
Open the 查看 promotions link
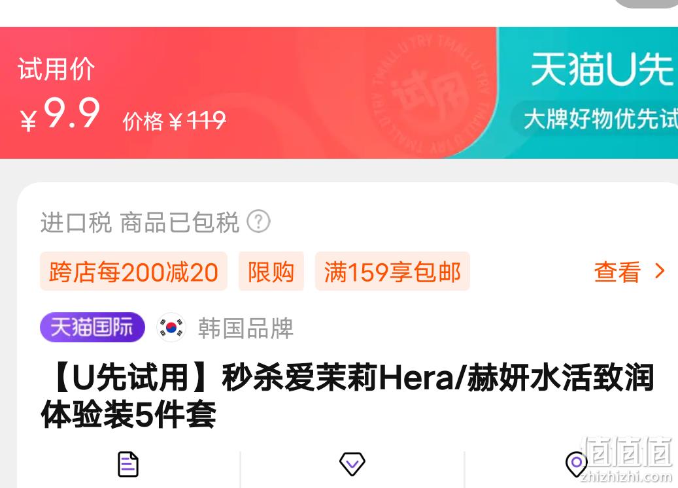coord(617,272)
